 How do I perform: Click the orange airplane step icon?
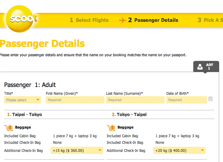click(x=123, y=20)
